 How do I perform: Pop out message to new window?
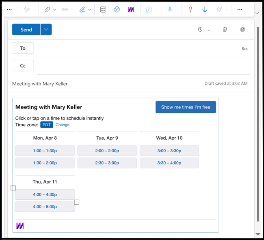coord(242,30)
